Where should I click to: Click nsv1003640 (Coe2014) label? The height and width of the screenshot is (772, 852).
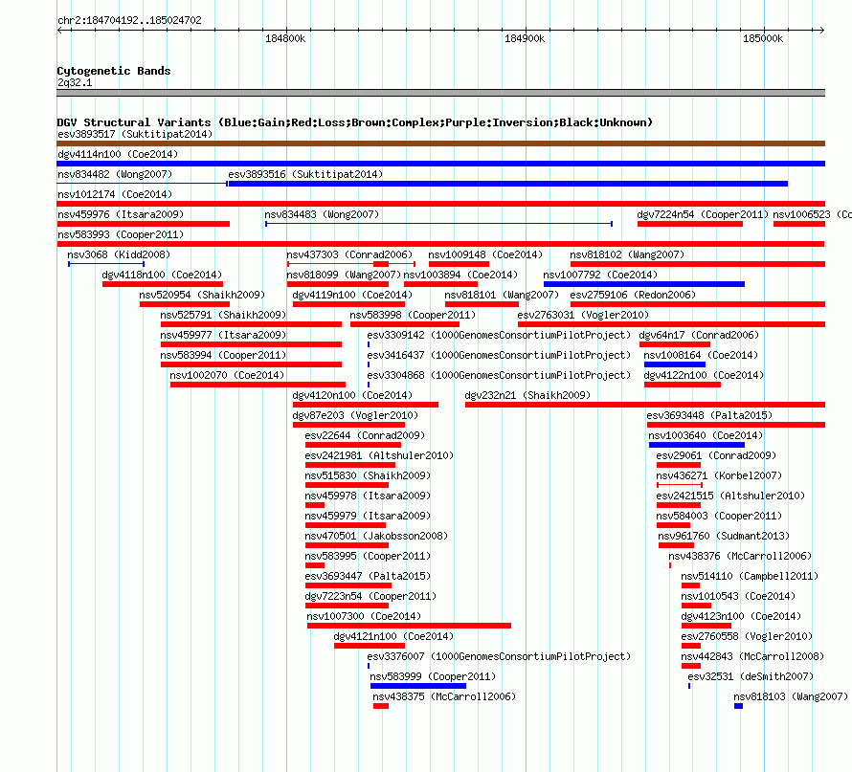pos(706,435)
